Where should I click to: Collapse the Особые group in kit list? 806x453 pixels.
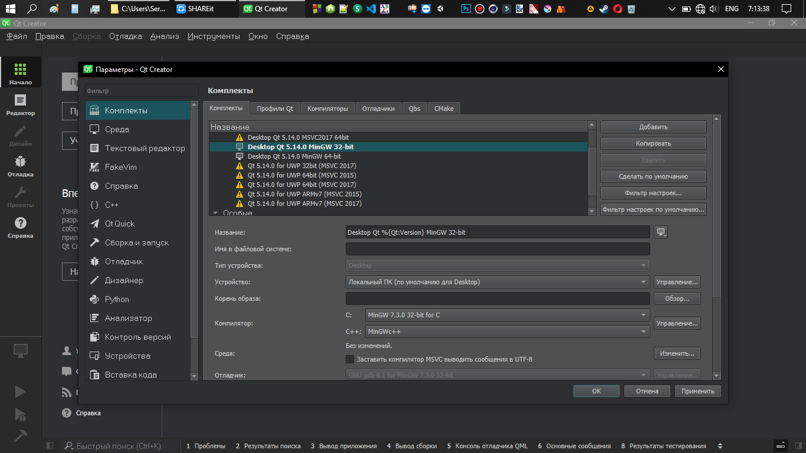[x=215, y=213]
